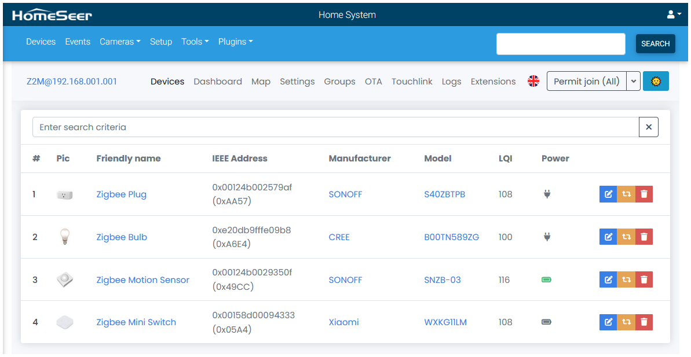Open the user account menu
The width and height of the screenshot is (691, 357).
(674, 14)
